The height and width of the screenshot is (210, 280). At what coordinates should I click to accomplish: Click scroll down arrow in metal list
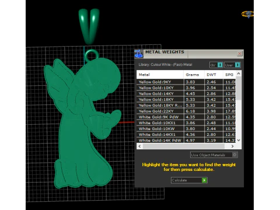point(239,140)
